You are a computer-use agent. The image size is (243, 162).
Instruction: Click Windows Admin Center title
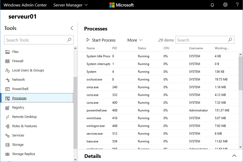coord(25,5)
